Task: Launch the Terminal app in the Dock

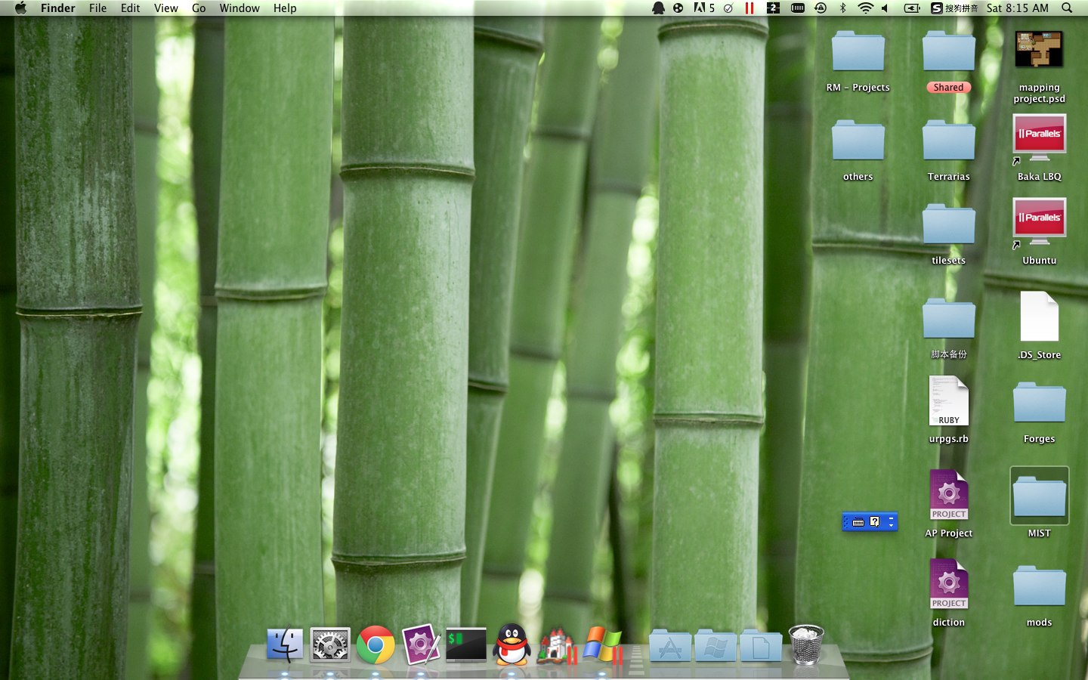Action: click(466, 644)
